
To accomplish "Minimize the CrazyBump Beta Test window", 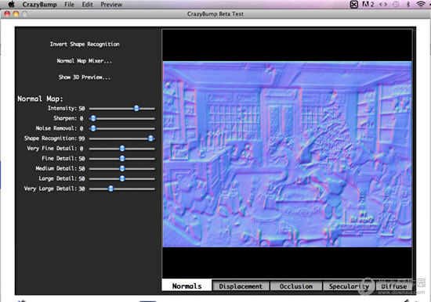I will pyautogui.click(x=16, y=14).
